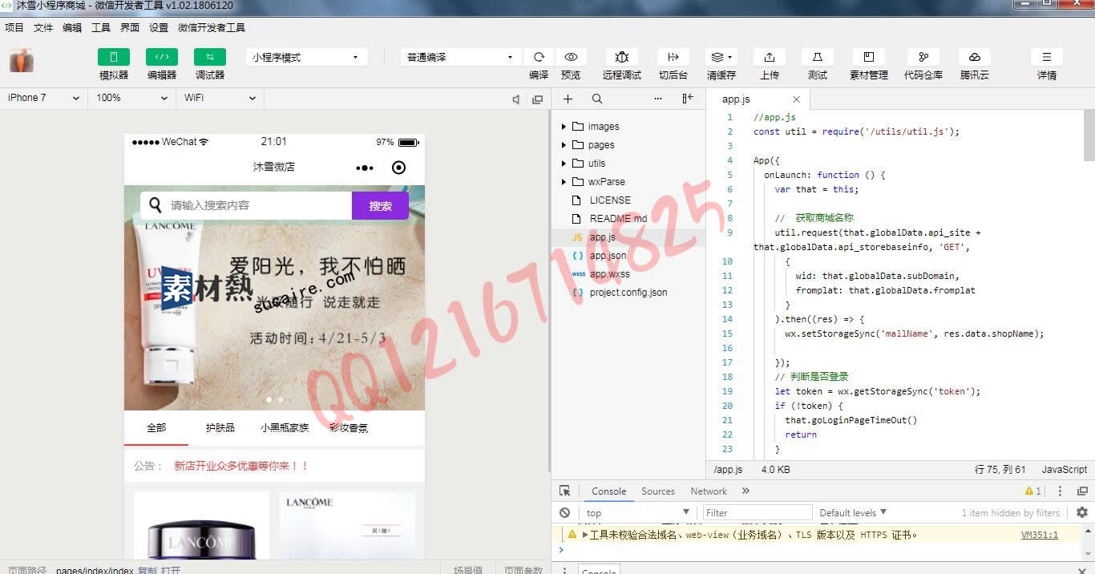Image resolution: width=1095 pixels, height=574 pixels.
Task: Select the 护肤品 category tab
Action: coord(220,428)
